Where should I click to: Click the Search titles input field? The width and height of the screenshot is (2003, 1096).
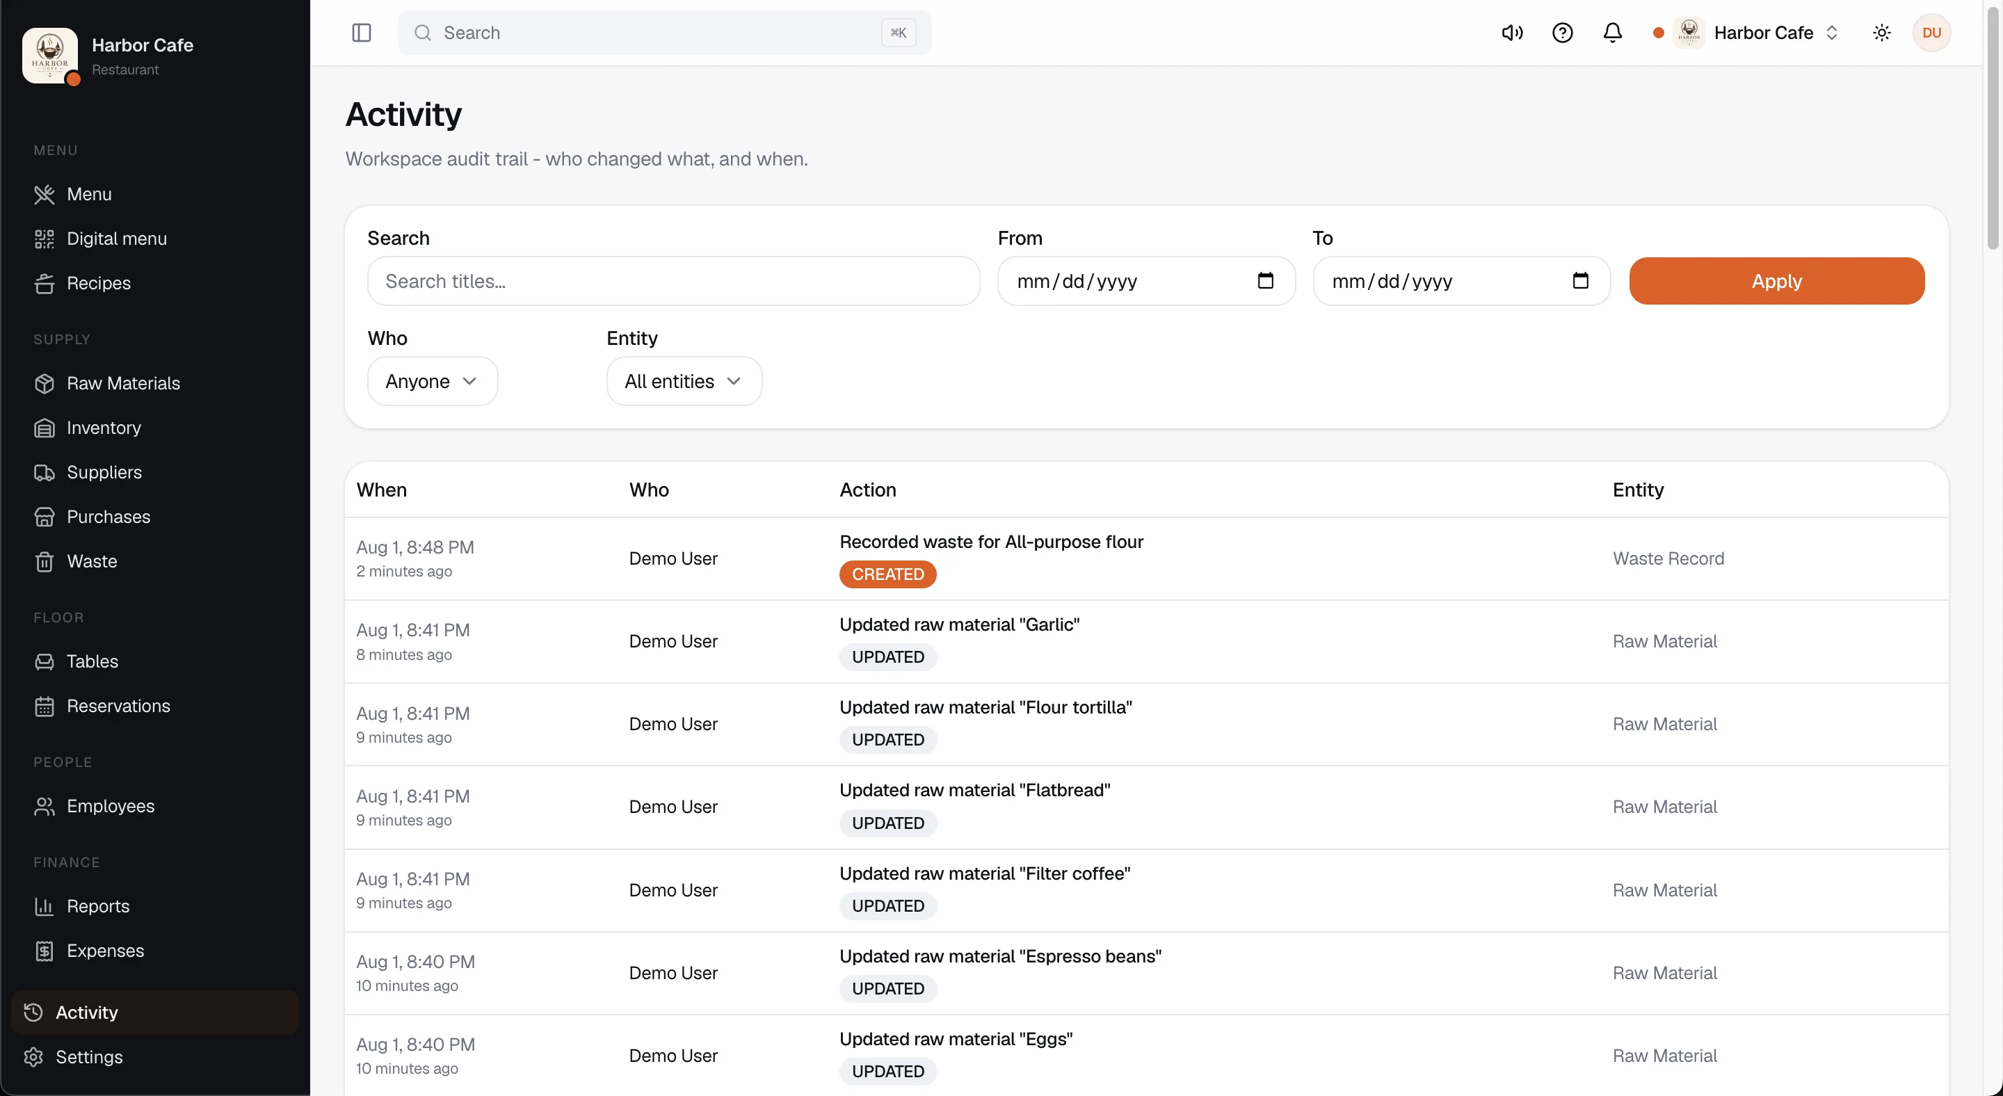point(673,281)
